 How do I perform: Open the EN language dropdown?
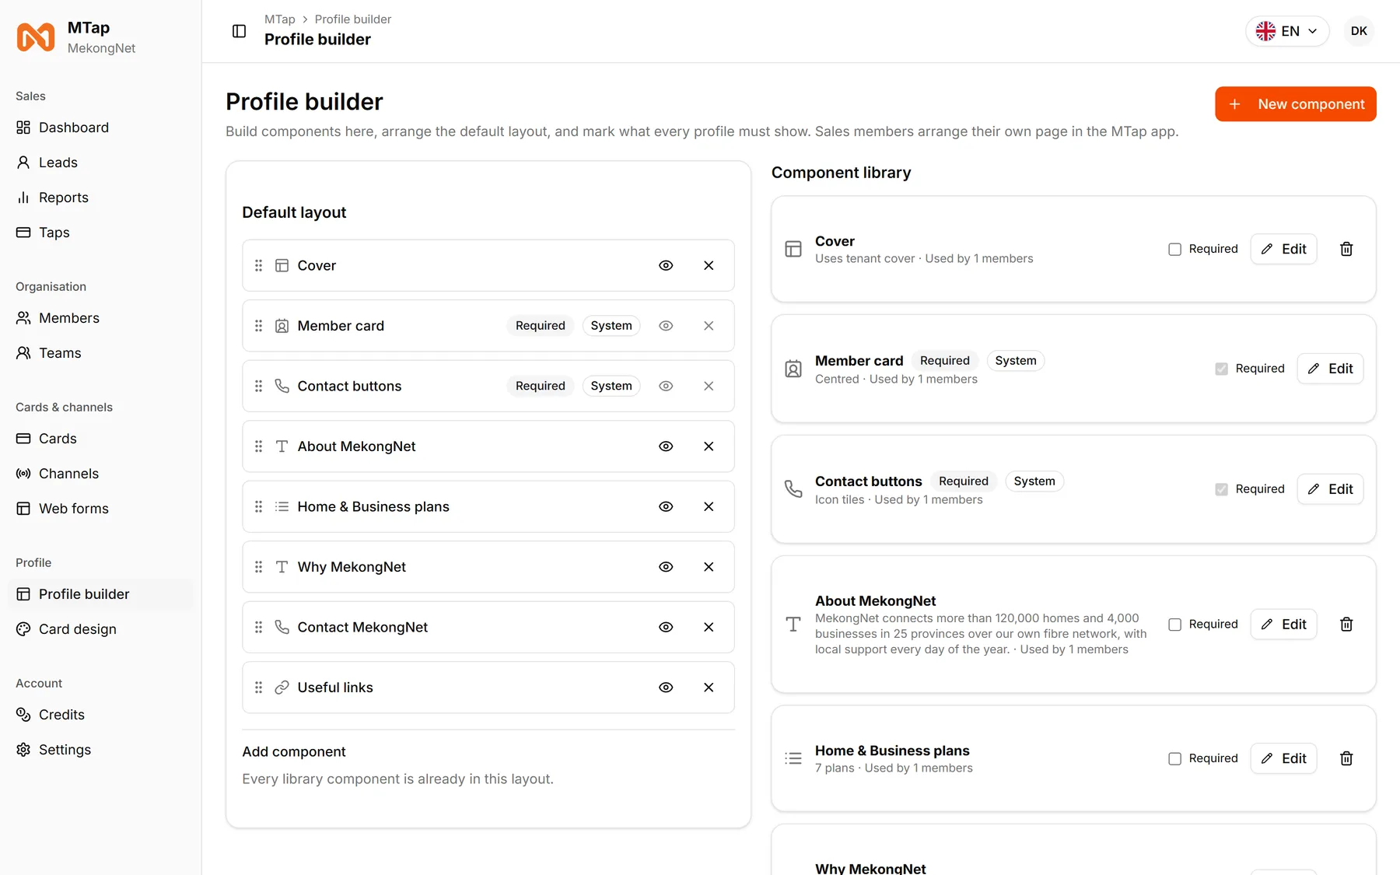[x=1287, y=31]
